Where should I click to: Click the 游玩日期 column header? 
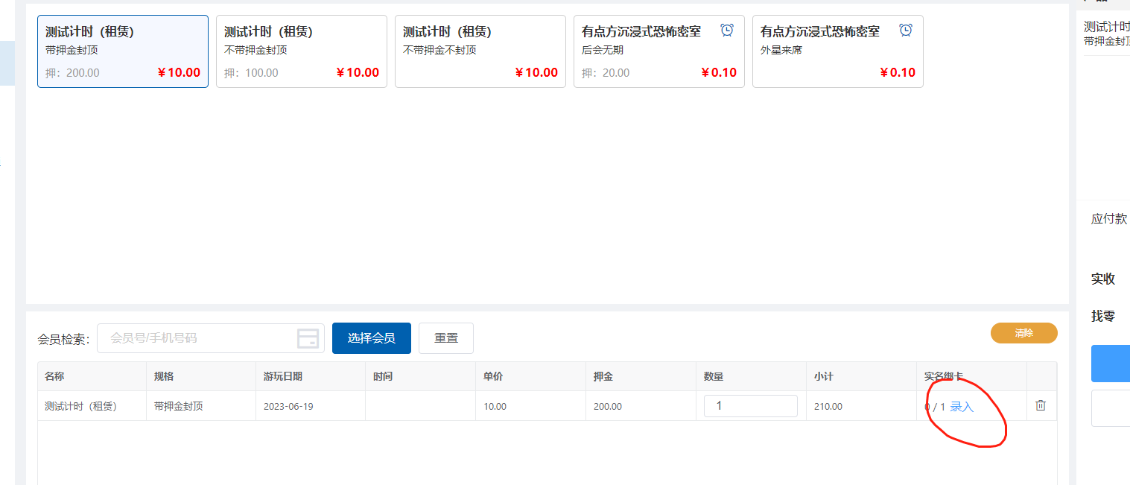point(283,377)
